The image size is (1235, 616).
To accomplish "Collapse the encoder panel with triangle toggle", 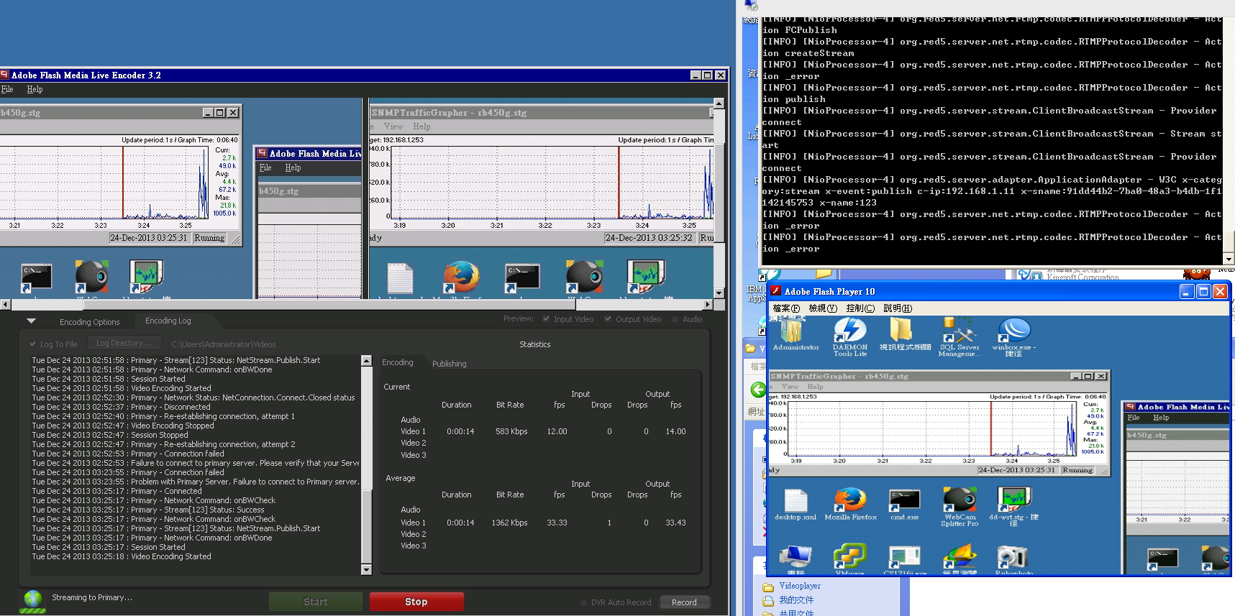I will [31, 321].
